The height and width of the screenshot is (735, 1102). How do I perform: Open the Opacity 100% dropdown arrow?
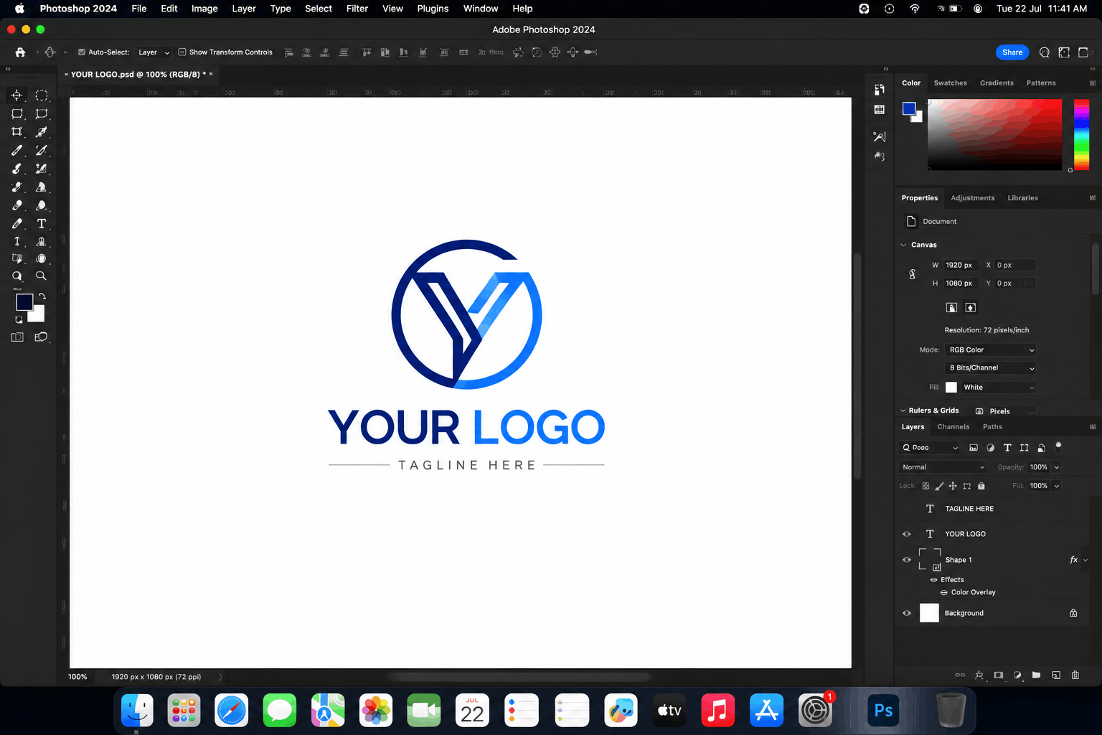[1057, 467]
